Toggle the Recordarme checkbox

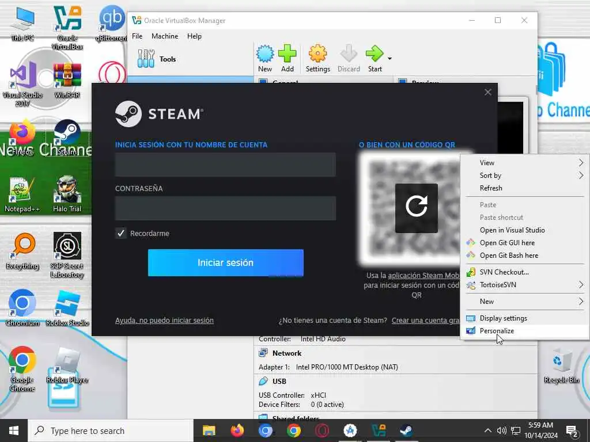[x=121, y=234]
